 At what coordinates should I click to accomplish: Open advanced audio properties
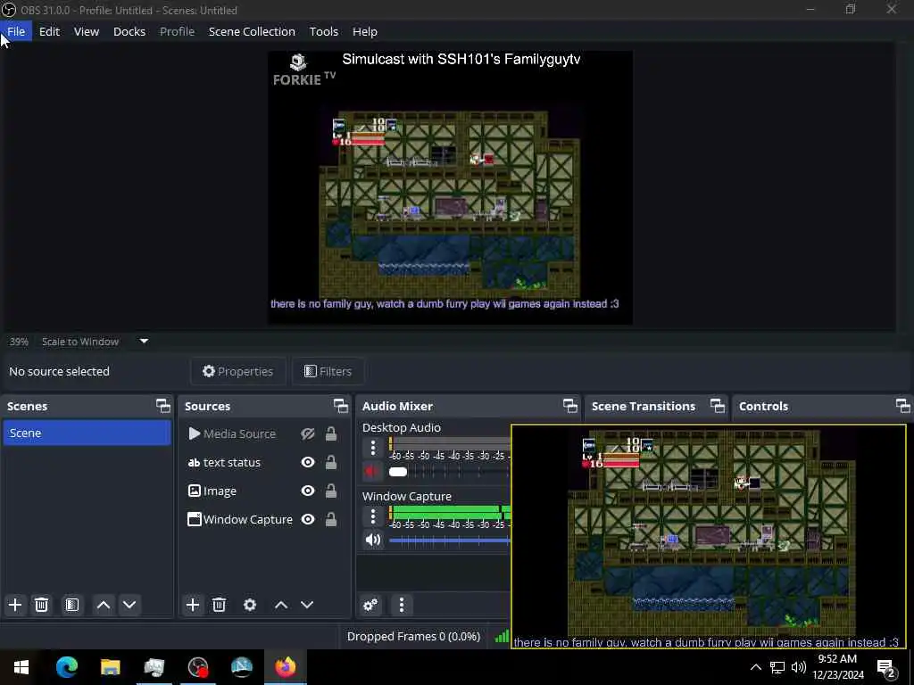pos(370,605)
